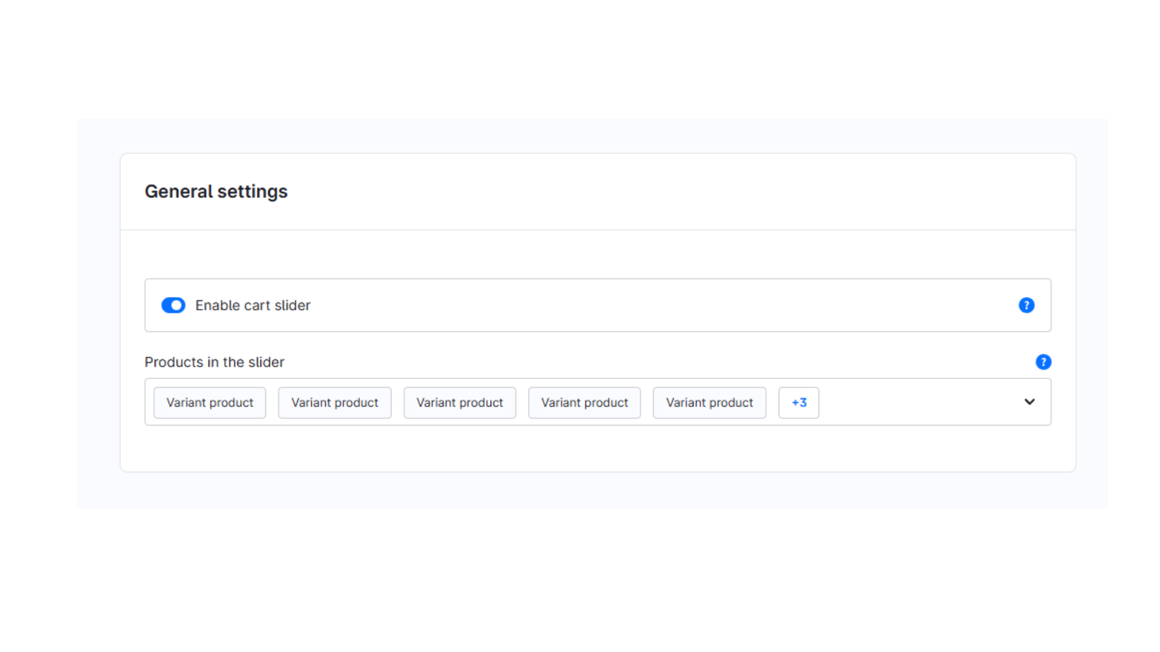Click the General settings heading
The image size is (1160, 652).
[x=216, y=191]
